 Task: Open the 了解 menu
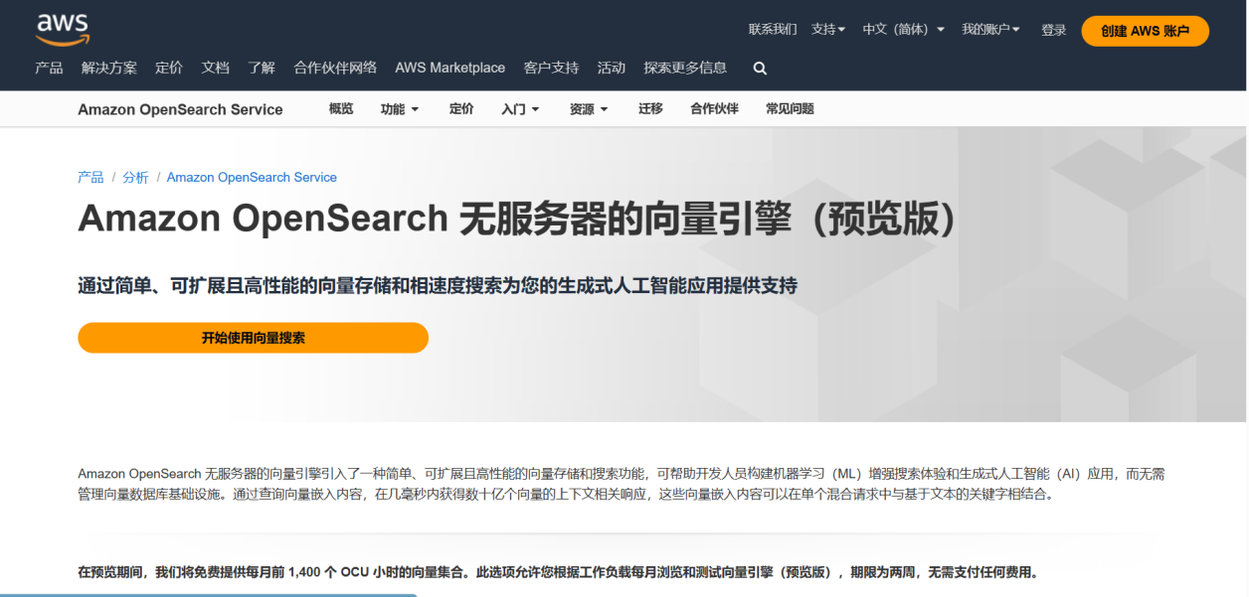pos(262,68)
